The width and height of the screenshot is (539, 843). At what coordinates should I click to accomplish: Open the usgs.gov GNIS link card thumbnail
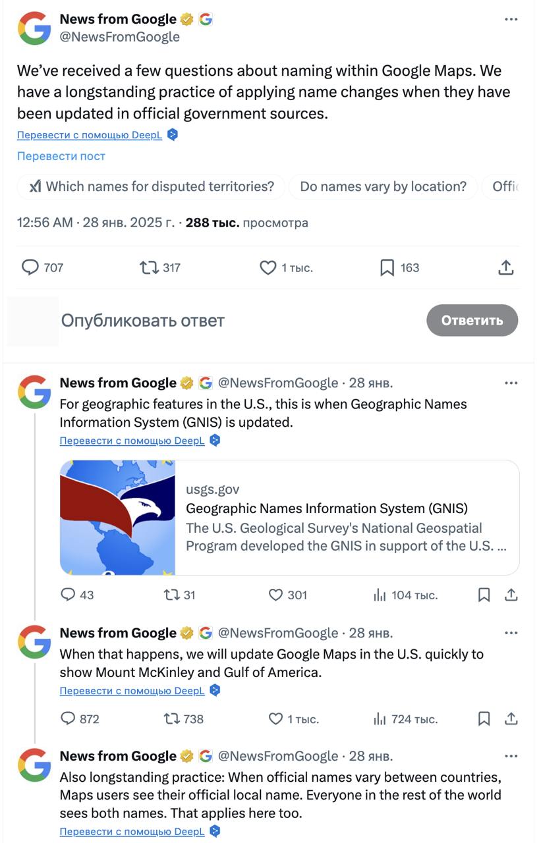click(x=118, y=518)
